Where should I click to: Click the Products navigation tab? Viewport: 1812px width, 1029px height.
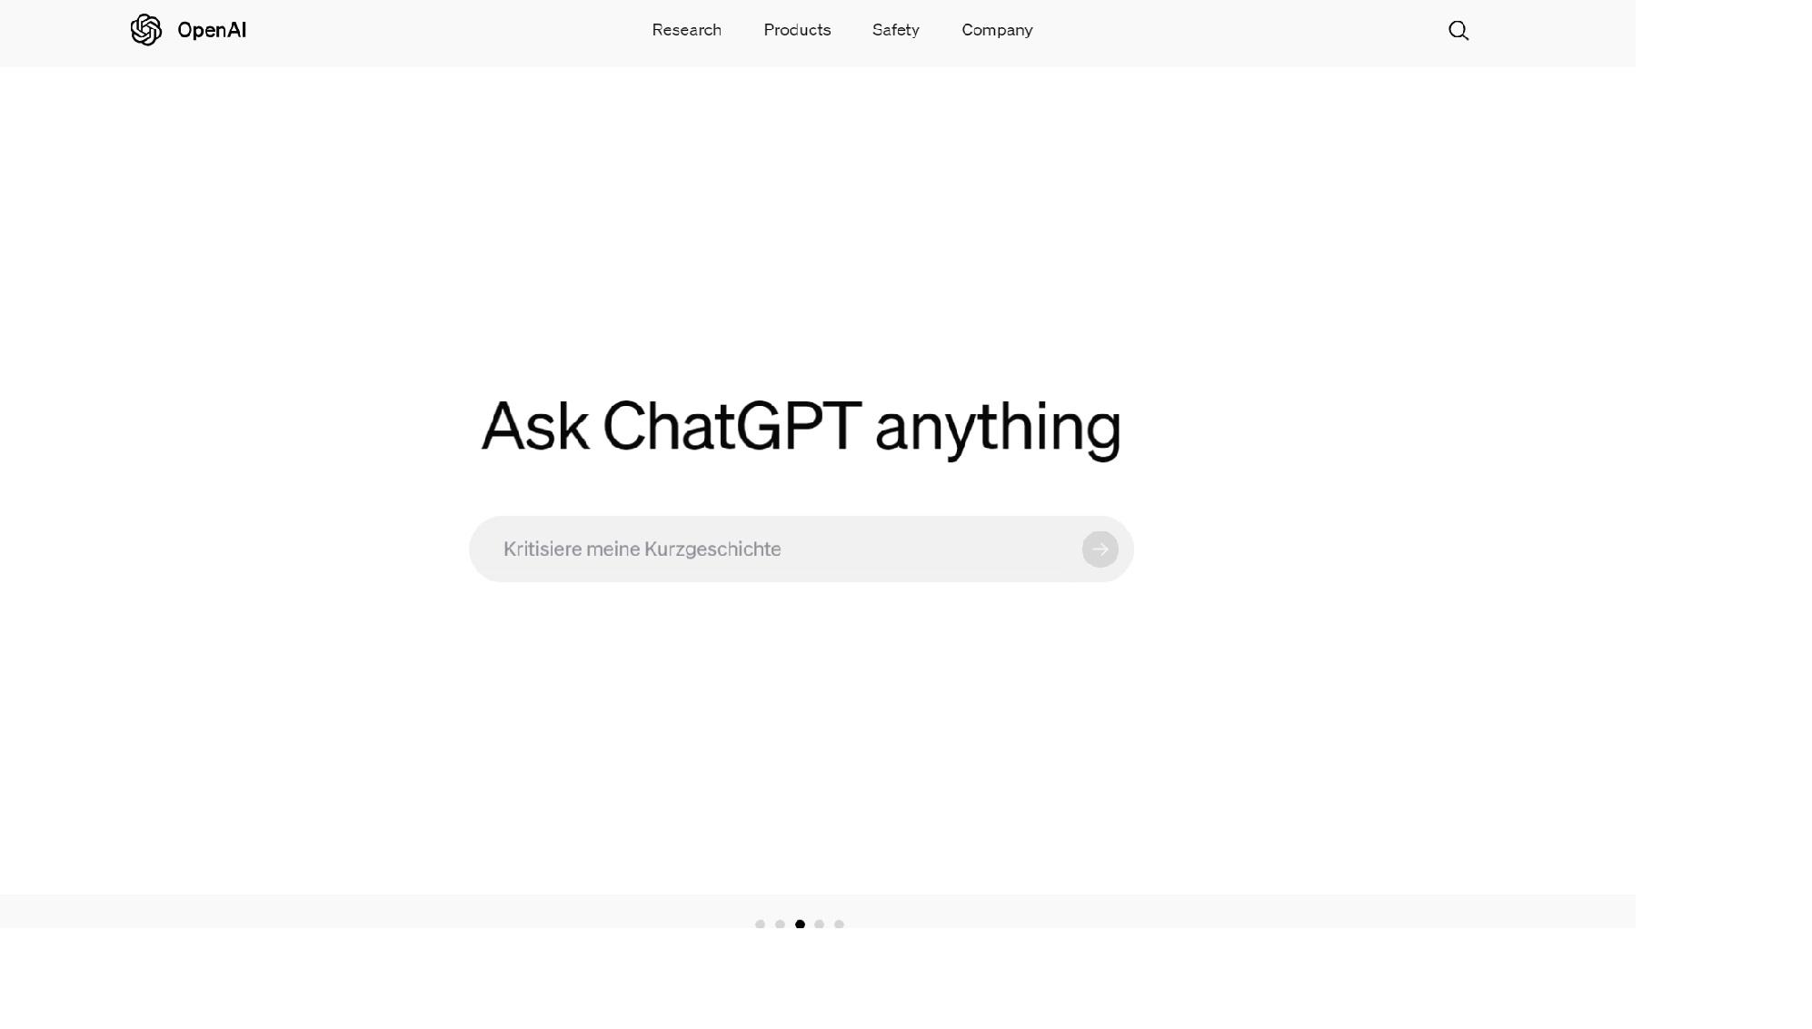pyautogui.click(x=798, y=30)
